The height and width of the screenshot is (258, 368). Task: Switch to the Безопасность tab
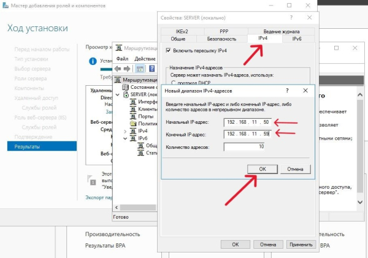[221, 39]
